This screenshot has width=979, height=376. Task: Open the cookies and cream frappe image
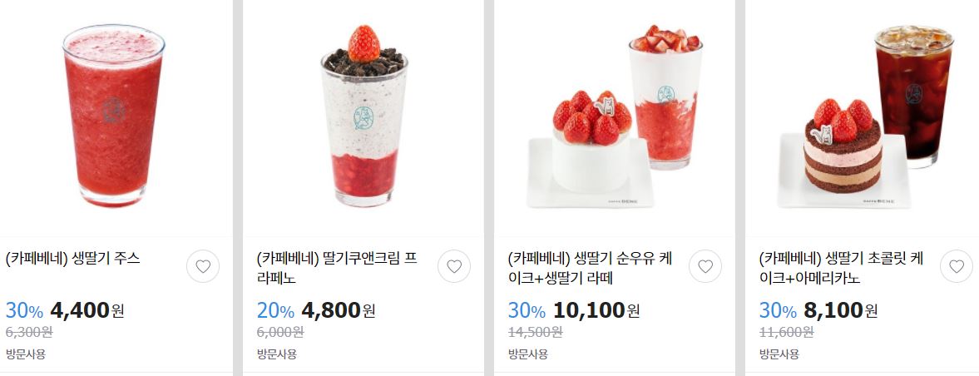tap(364, 116)
